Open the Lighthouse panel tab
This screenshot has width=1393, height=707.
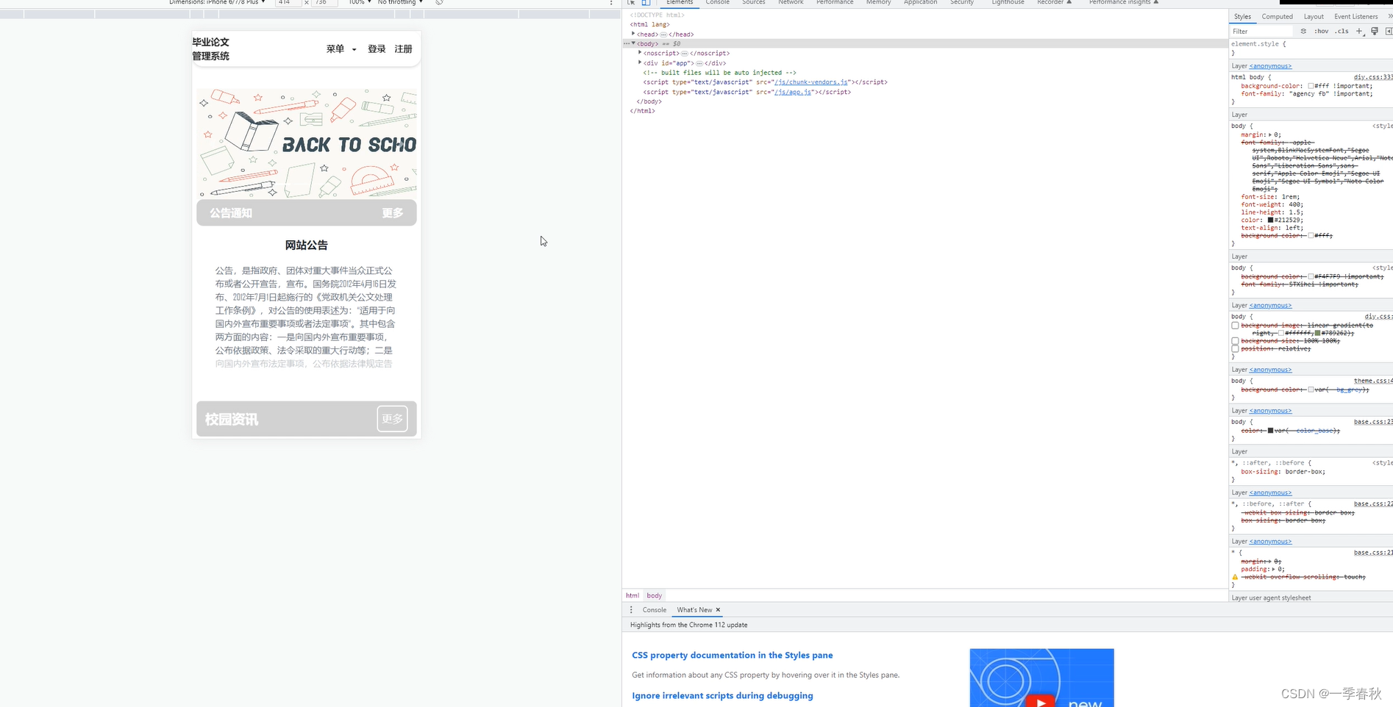tap(1008, 3)
